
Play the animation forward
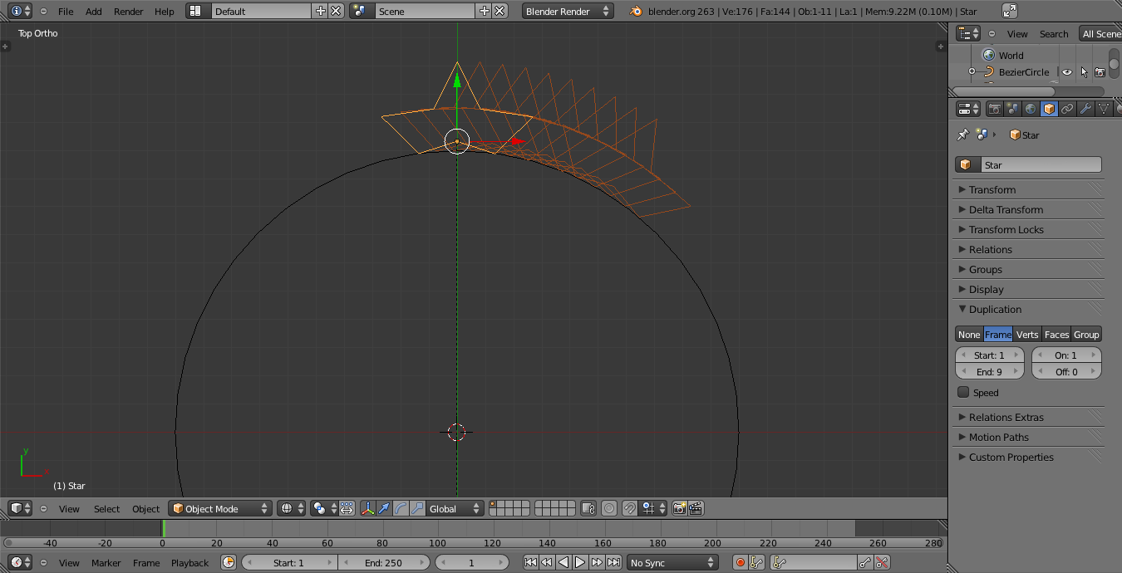[580, 562]
